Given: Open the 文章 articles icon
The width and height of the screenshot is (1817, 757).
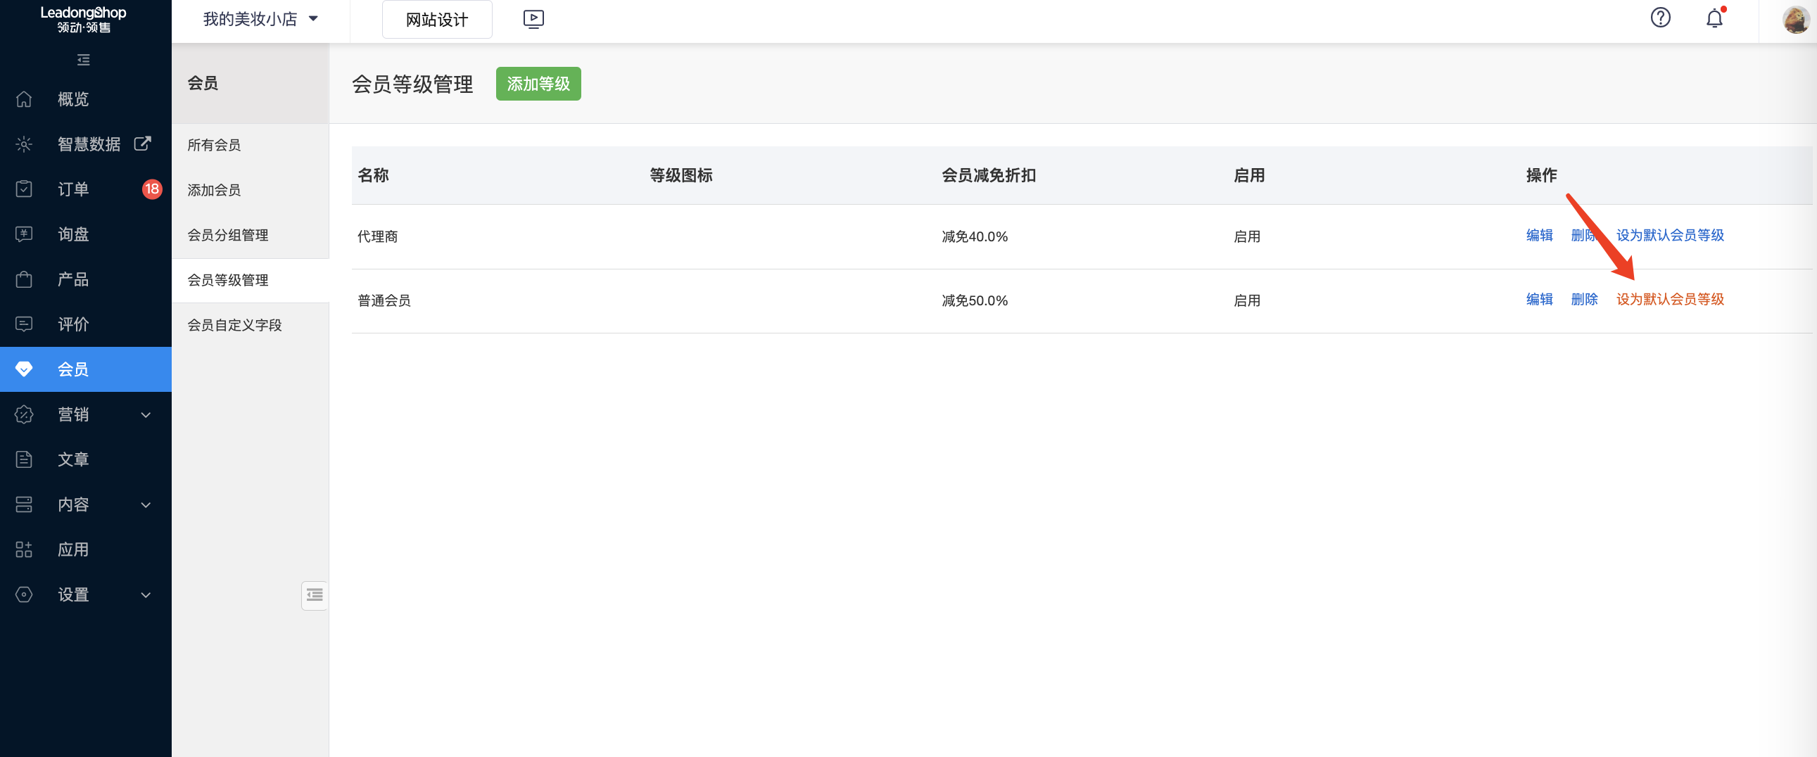Looking at the screenshot, I should pos(23,459).
